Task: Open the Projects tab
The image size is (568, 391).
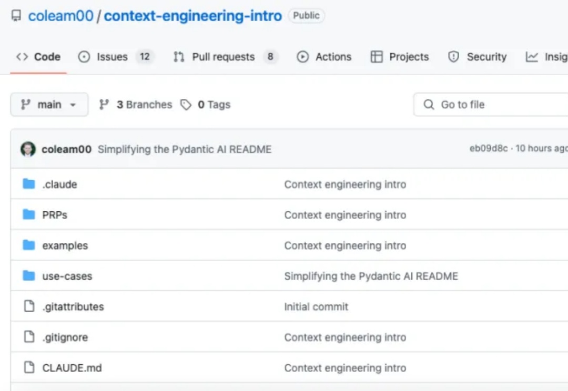Action: 400,57
